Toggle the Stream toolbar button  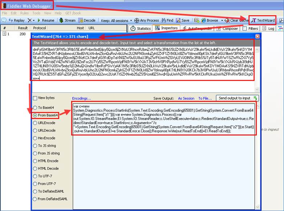click(68, 20)
